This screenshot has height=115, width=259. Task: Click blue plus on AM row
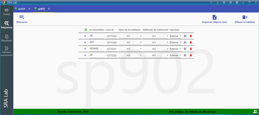[x=85, y=43]
